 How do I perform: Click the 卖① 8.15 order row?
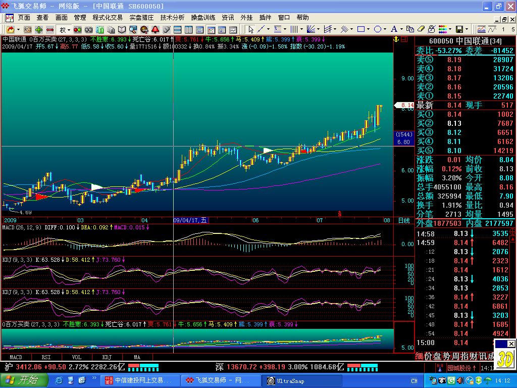tap(465, 96)
